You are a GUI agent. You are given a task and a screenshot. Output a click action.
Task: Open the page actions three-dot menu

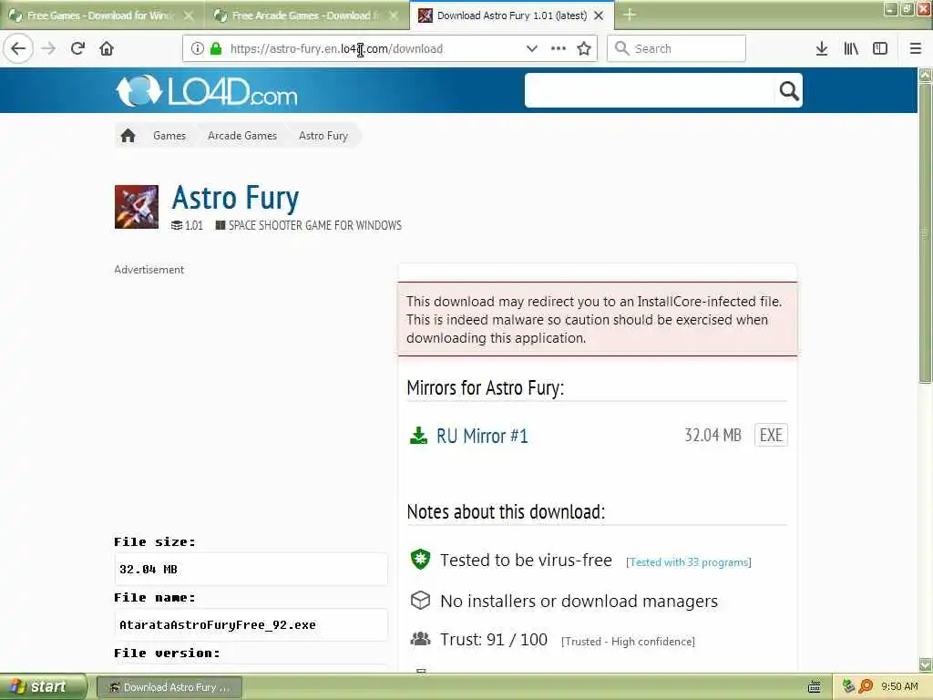[x=559, y=48]
